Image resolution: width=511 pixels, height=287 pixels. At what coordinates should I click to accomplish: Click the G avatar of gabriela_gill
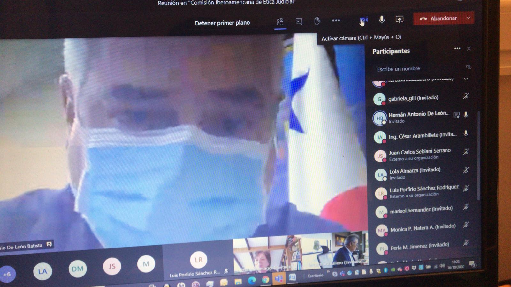pos(379,99)
